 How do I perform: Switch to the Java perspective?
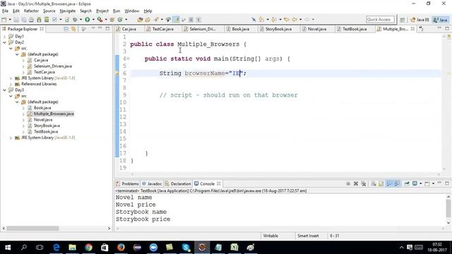(x=441, y=20)
